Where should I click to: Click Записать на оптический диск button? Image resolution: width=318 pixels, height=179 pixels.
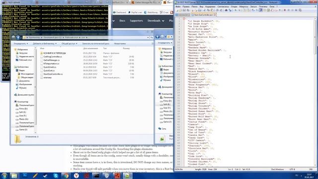click(95, 44)
